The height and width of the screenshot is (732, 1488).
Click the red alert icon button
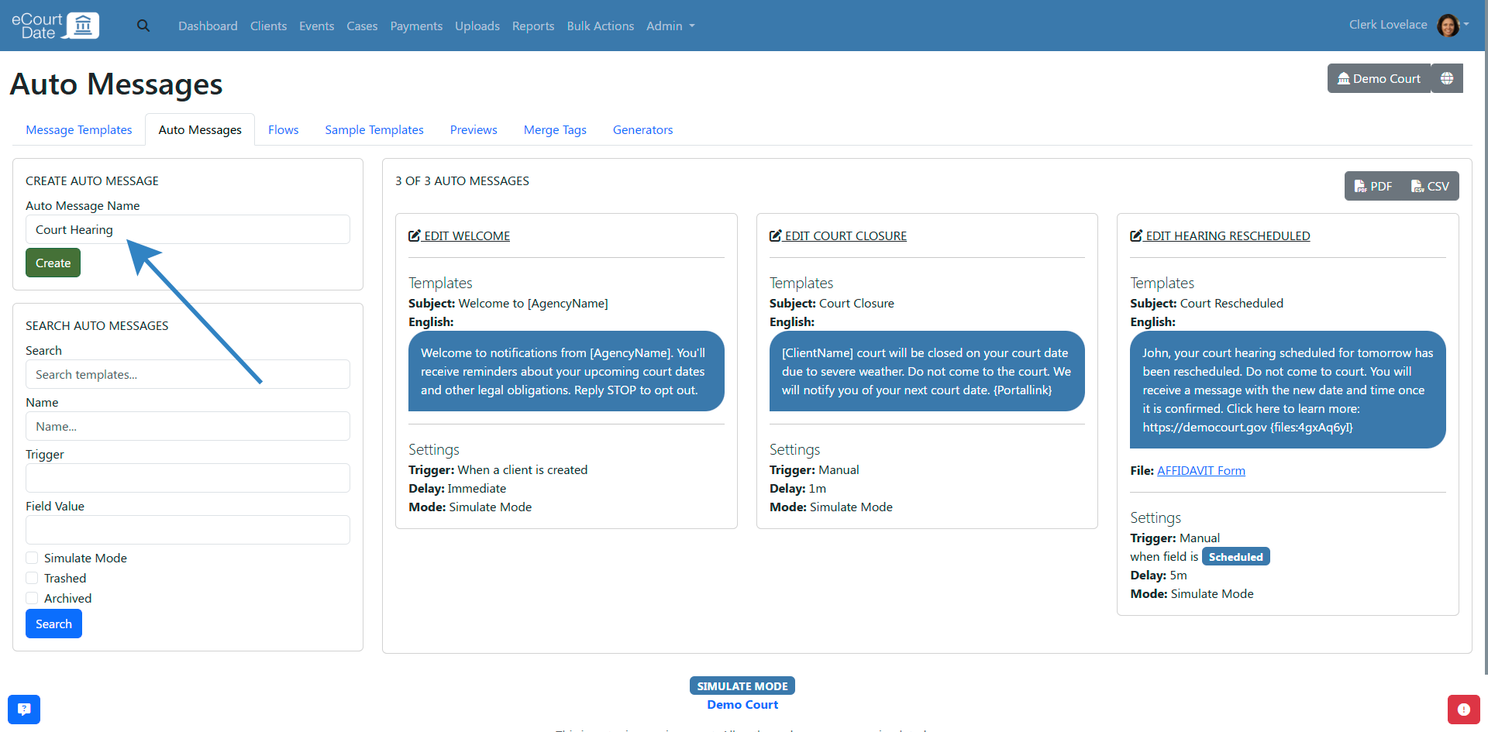[1463, 709]
